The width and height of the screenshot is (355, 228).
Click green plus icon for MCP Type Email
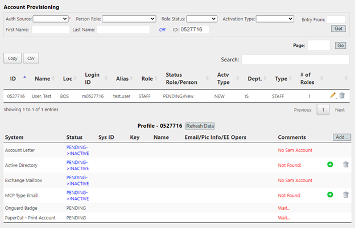click(x=330, y=195)
